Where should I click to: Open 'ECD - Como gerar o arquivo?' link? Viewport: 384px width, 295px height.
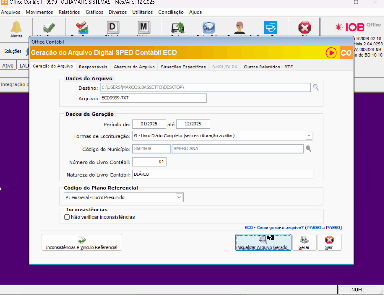[293, 228]
